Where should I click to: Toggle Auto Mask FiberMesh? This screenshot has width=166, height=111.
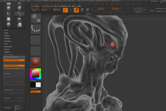click(x=14, y=65)
